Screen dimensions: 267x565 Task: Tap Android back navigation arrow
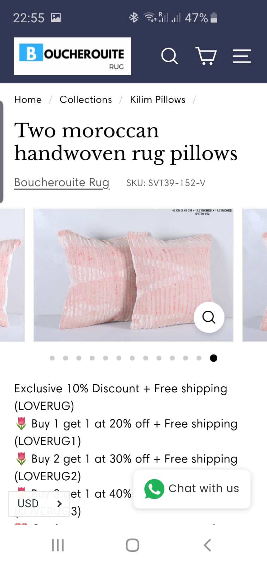pyautogui.click(x=207, y=545)
